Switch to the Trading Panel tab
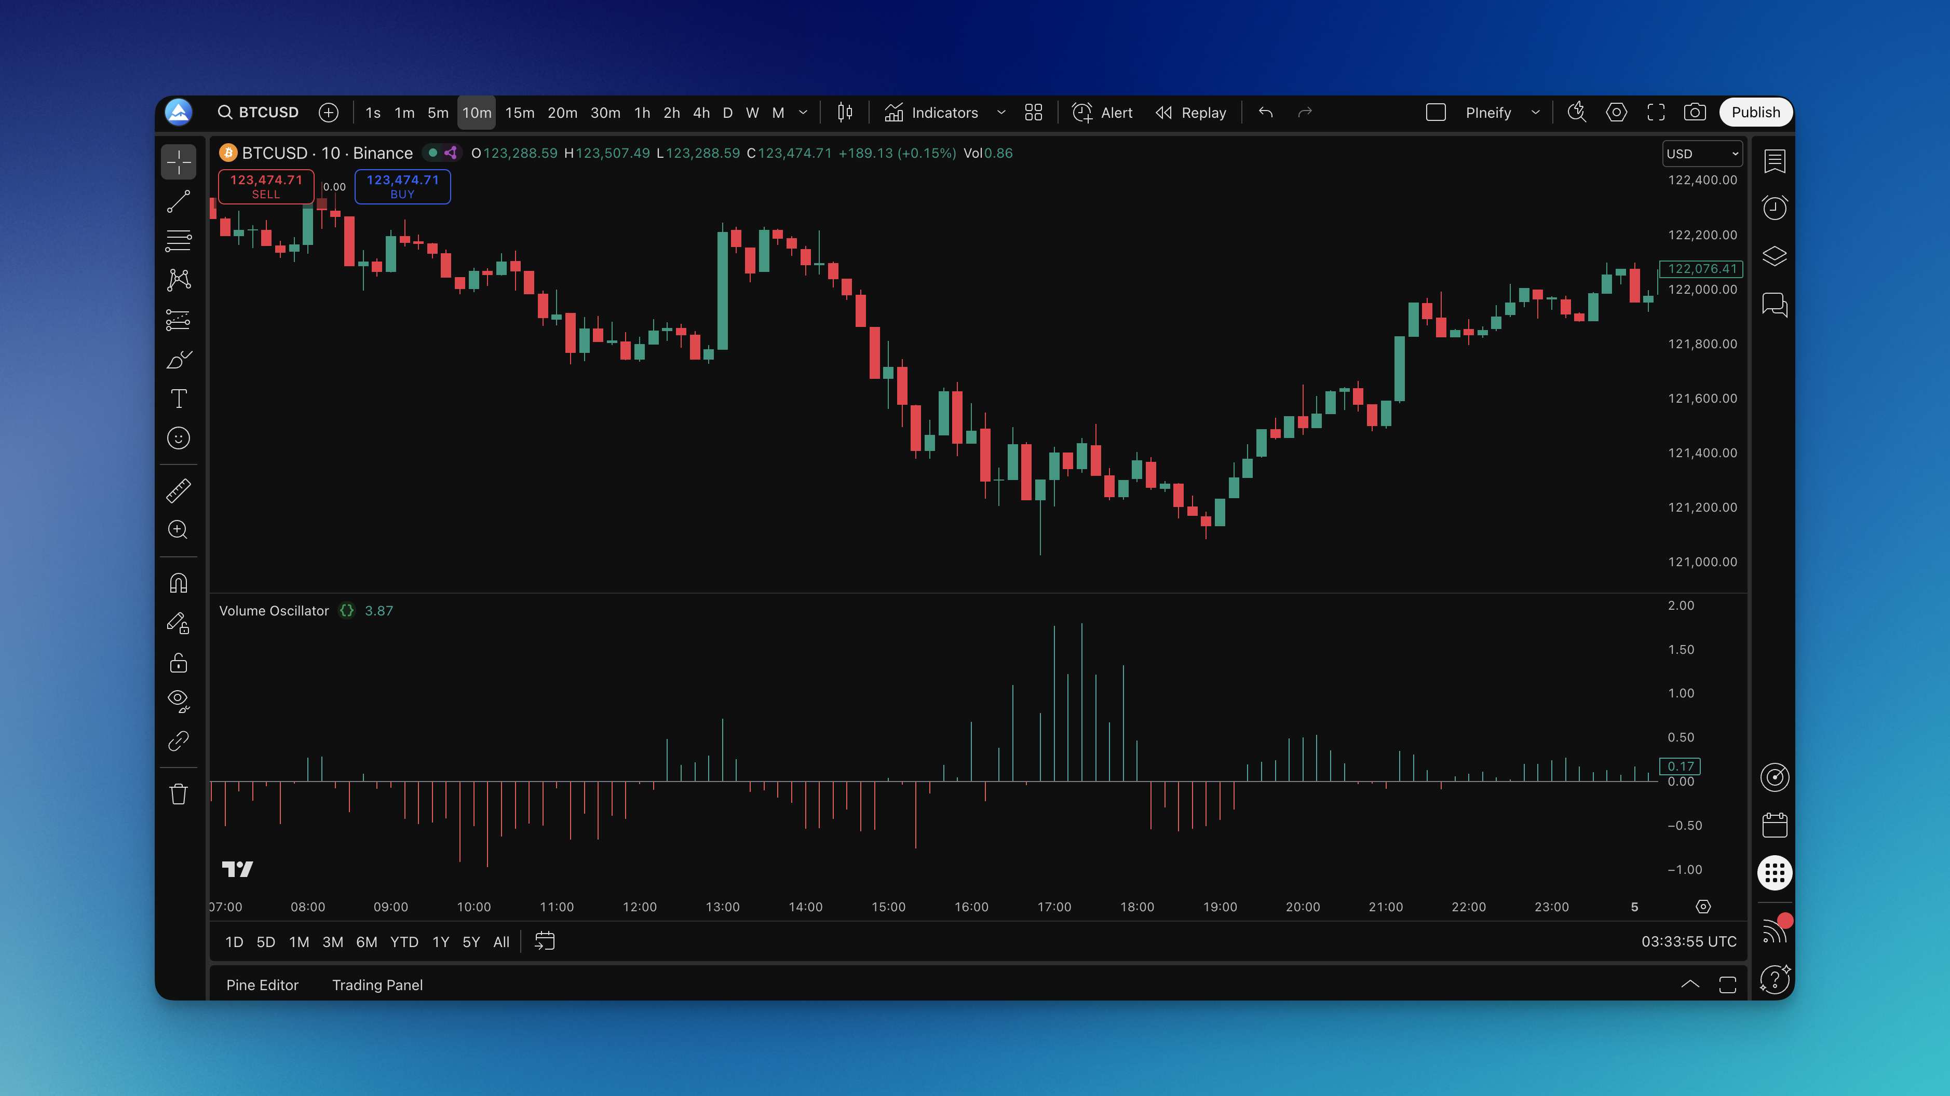The image size is (1950, 1096). click(377, 985)
